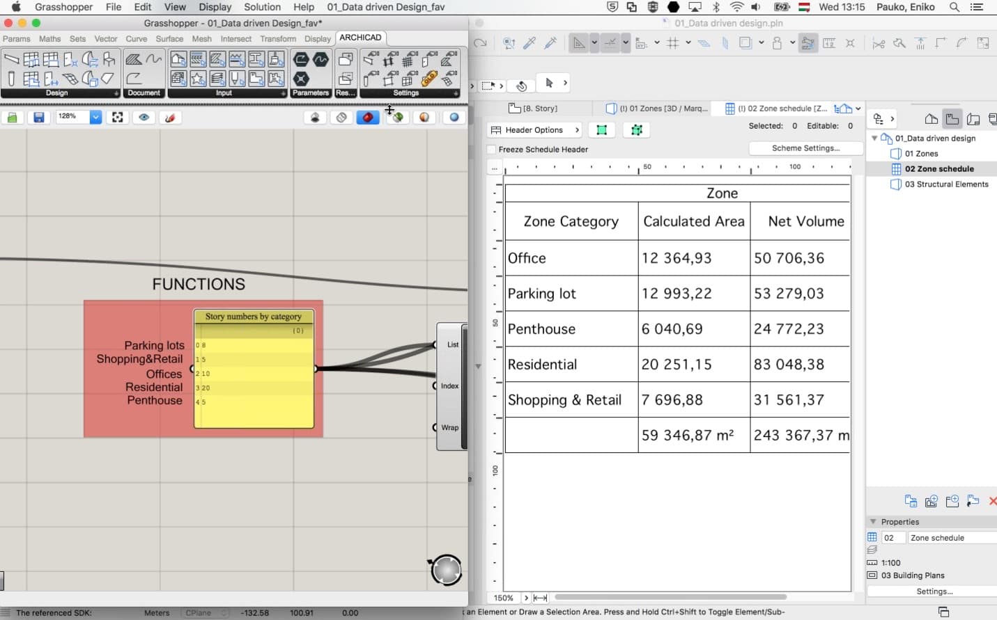Click the Zone schedule name input field
This screenshot has height=620, width=997.
click(952, 538)
